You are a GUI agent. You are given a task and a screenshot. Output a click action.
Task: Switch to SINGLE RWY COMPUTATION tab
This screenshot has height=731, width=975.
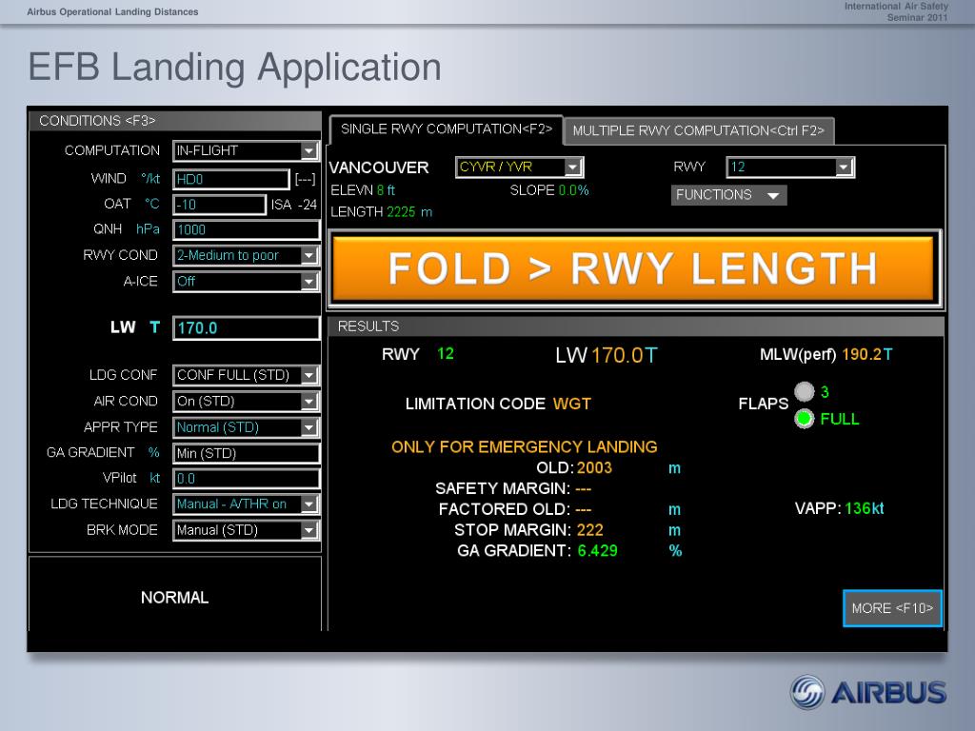click(x=446, y=129)
